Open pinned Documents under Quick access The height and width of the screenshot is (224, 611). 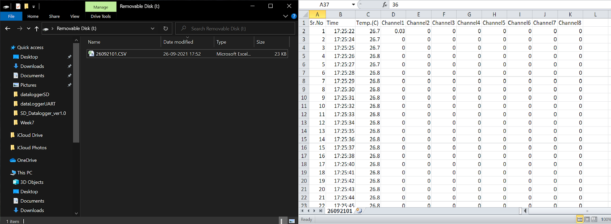[x=32, y=76]
